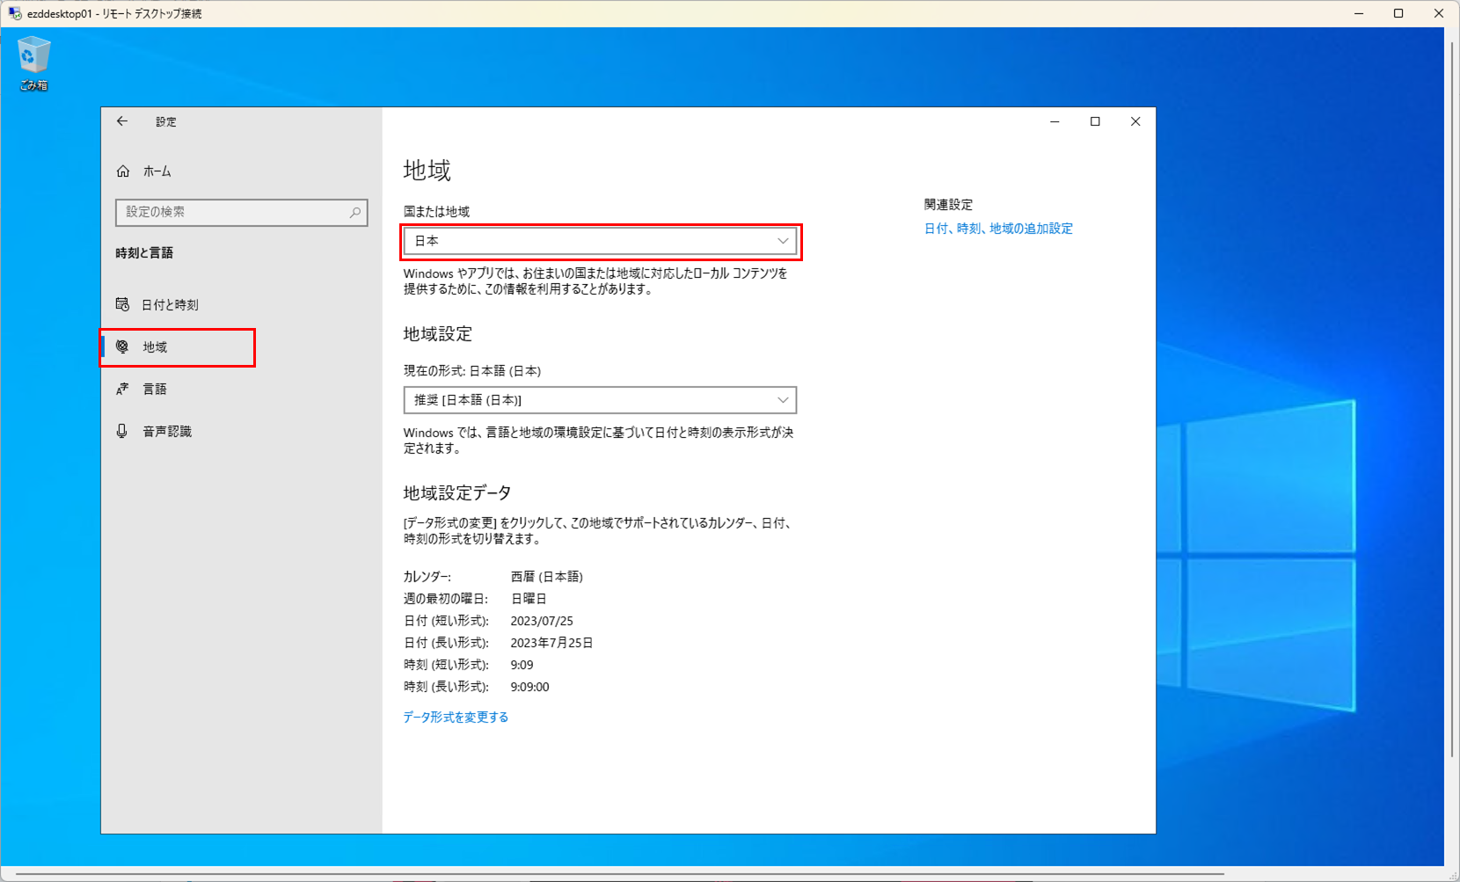Select the 地域 globe icon

click(x=122, y=346)
